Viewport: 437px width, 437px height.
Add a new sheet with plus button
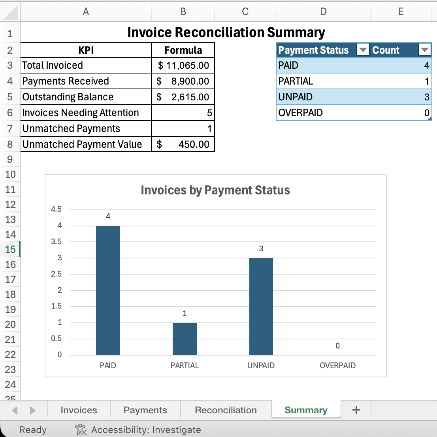[356, 410]
